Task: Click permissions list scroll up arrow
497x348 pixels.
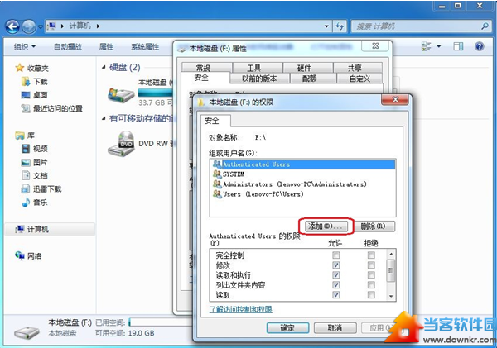Action: [x=391, y=254]
